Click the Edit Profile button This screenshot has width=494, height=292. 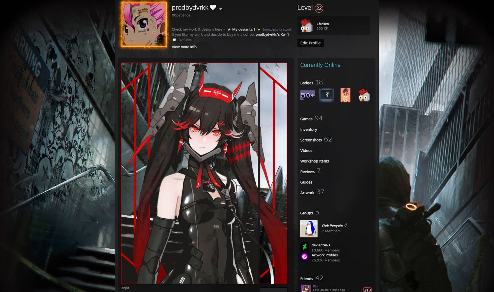(x=310, y=43)
